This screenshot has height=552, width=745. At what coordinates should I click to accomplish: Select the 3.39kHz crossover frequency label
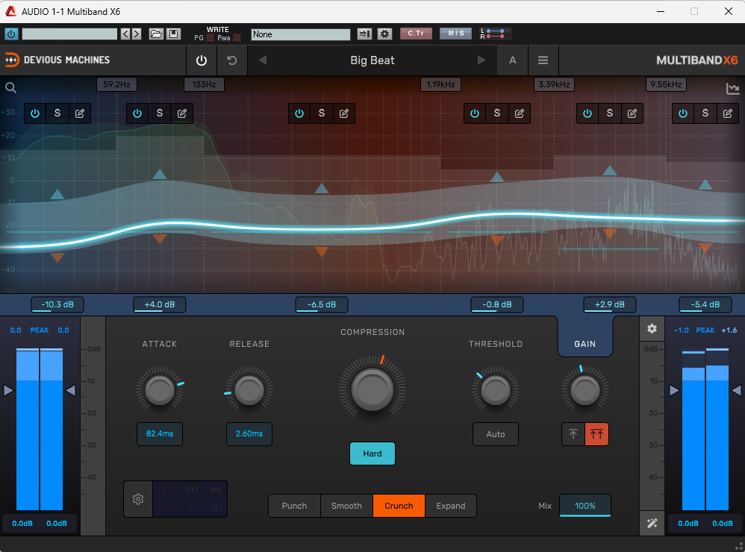tap(554, 84)
